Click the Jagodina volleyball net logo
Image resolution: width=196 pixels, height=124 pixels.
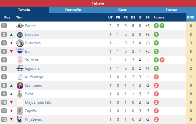pyautogui.click(x=20, y=68)
